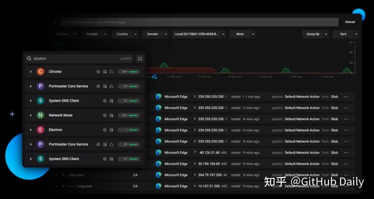Click outbound arrow icon in '8 mins ago' row
Image resolution: width=374 pixels, height=199 pixels.
tap(195, 141)
